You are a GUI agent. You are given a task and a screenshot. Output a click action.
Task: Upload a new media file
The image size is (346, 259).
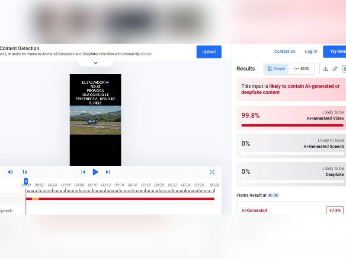point(209,52)
